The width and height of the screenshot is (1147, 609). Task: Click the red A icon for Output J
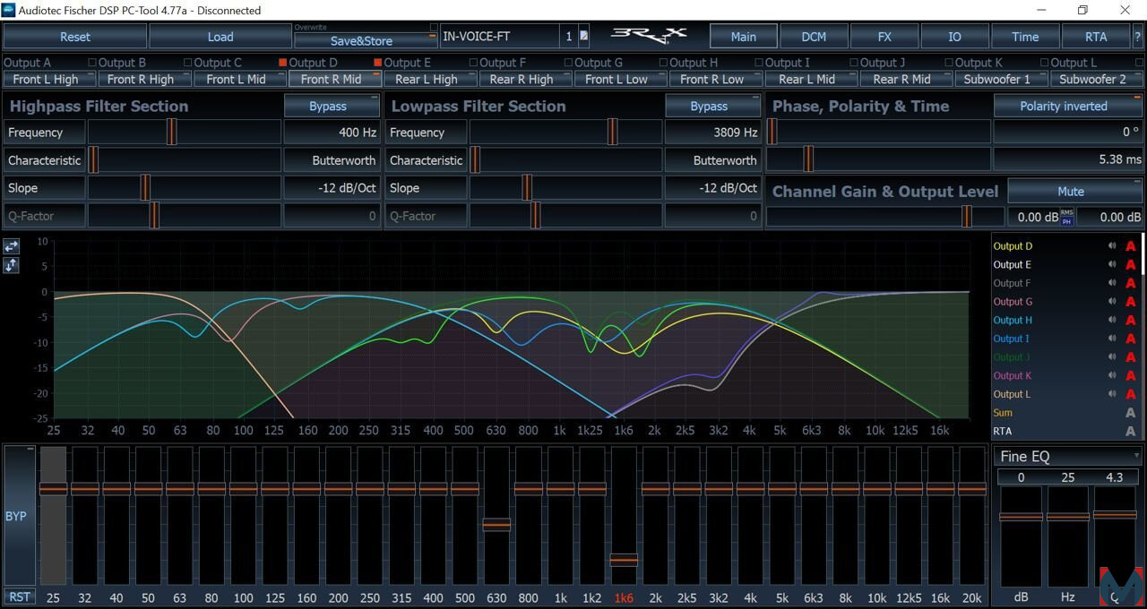(1131, 357)
